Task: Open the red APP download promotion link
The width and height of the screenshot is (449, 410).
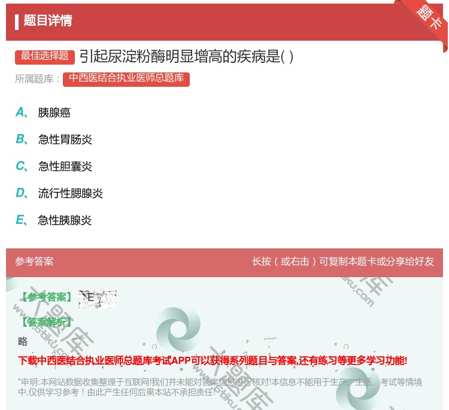Action: tap(213, 360)
